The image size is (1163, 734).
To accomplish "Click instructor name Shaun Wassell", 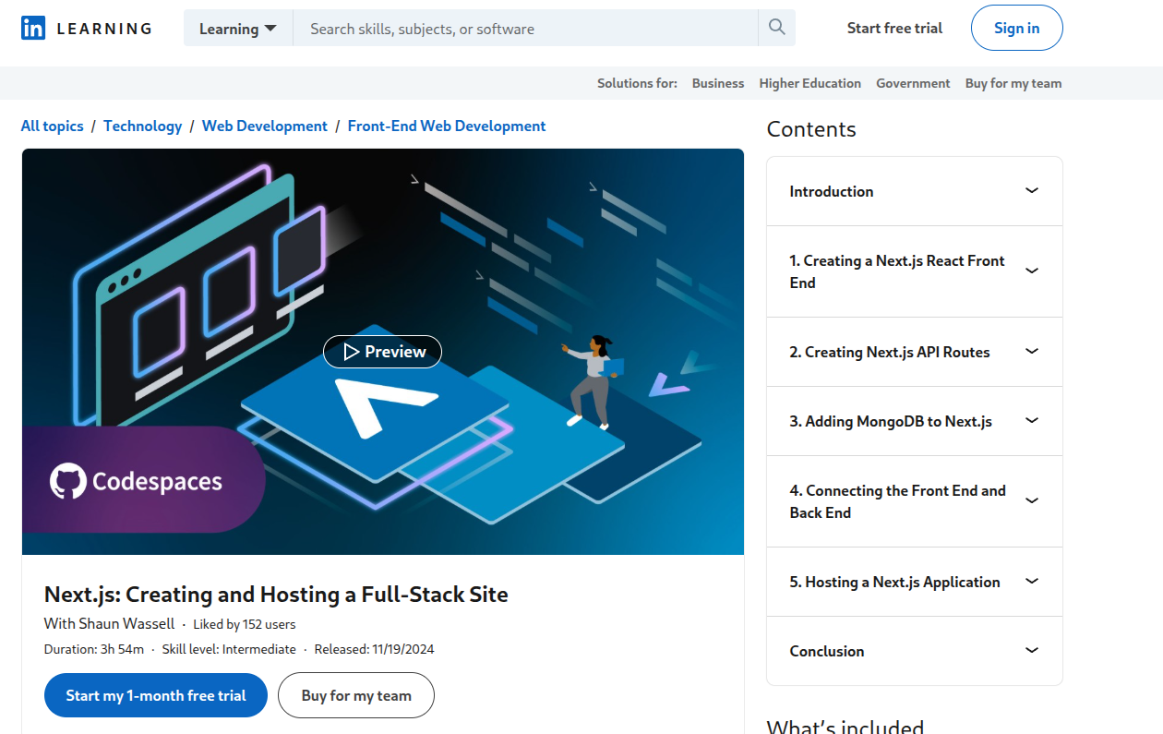I will [x=126, y=623].
